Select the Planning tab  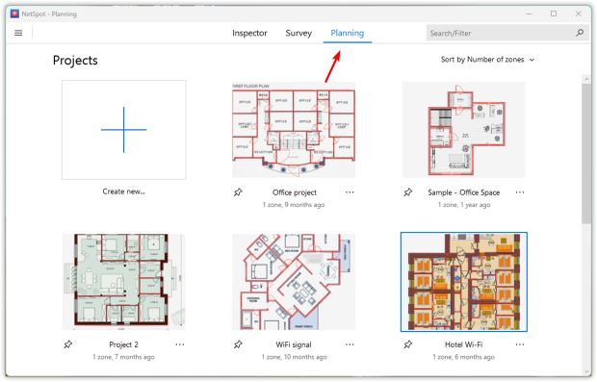pos(348,33)
